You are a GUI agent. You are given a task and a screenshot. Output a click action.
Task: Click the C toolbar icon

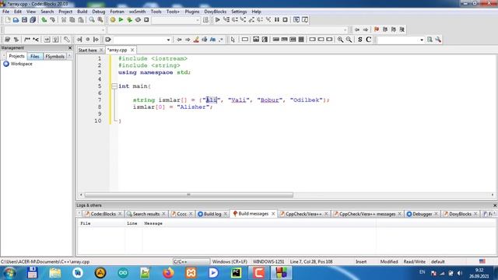(x=368, y=40)
